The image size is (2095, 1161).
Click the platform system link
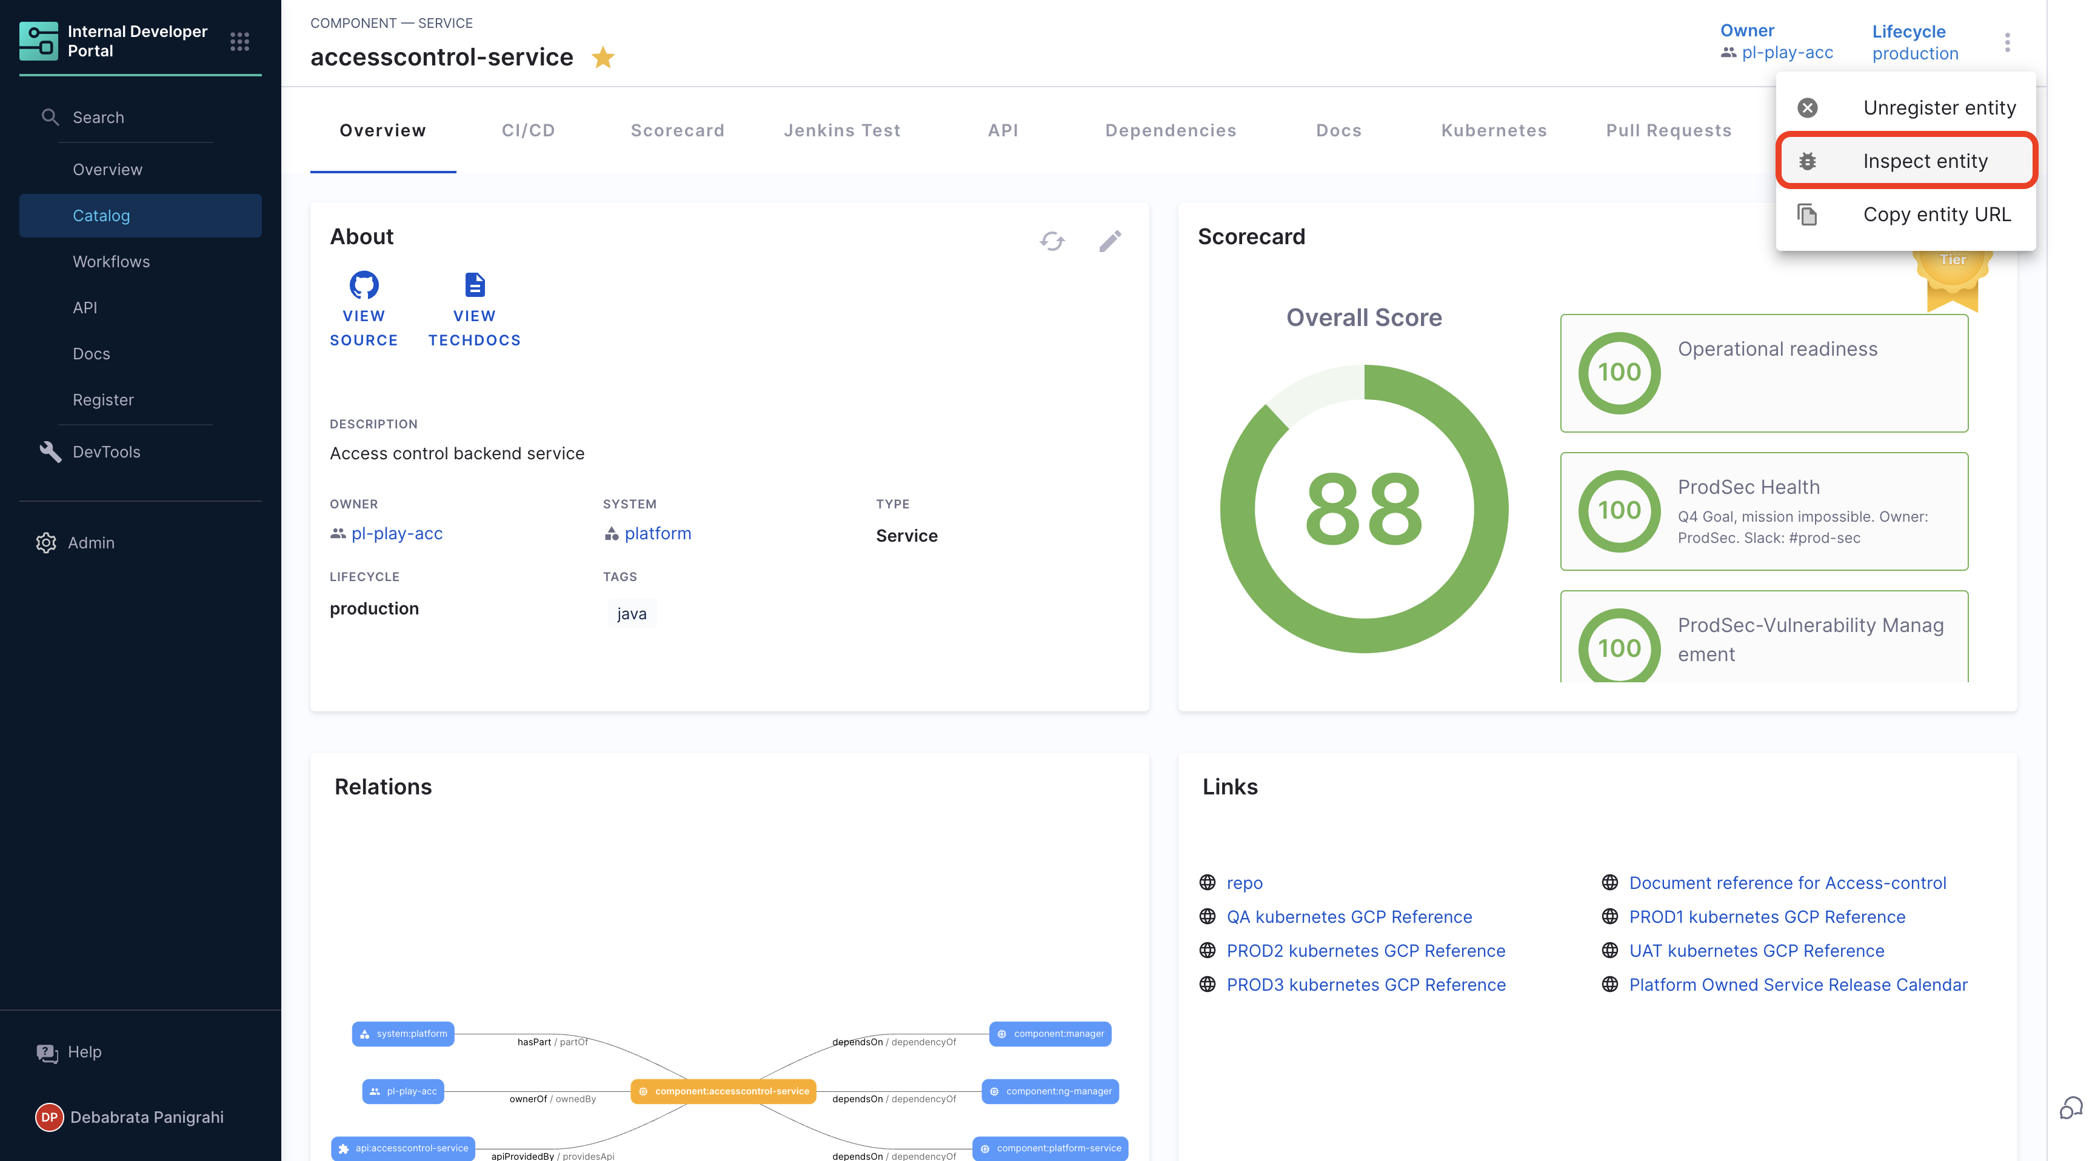click(657, 533)
